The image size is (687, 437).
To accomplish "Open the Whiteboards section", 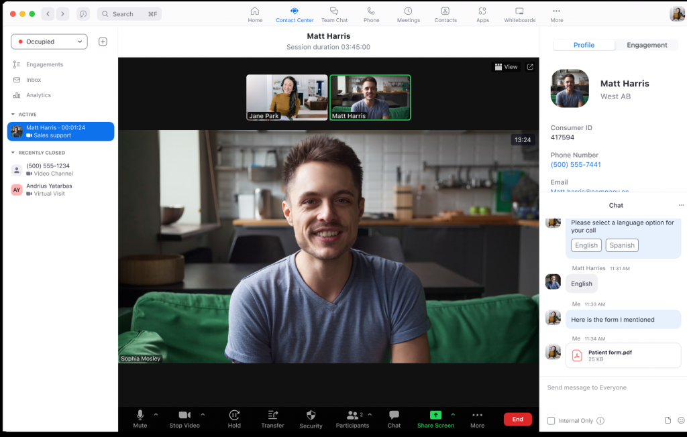I will (x=519, y=14).
